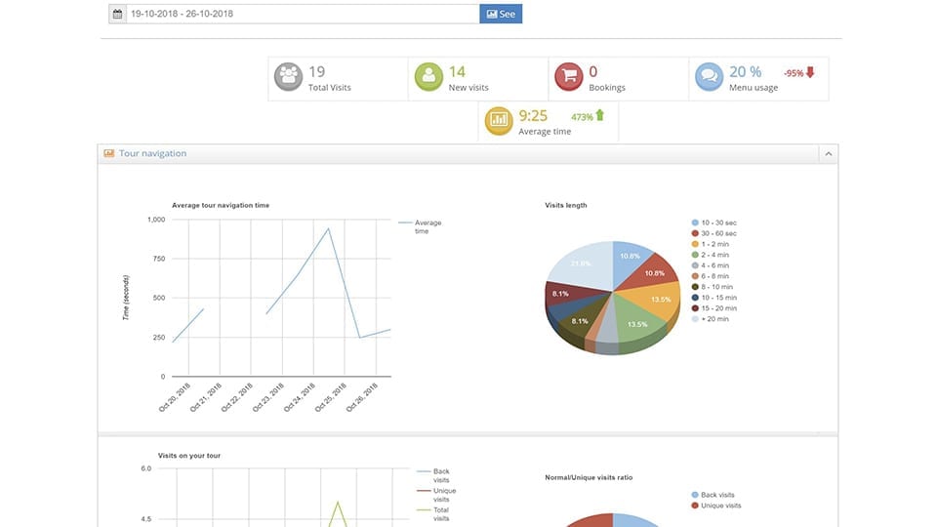Image resolution: width=937 pixels, height=527 pixels.
Task: Toggle Back visits pie legend entry
Action: (x=713, y=495)
